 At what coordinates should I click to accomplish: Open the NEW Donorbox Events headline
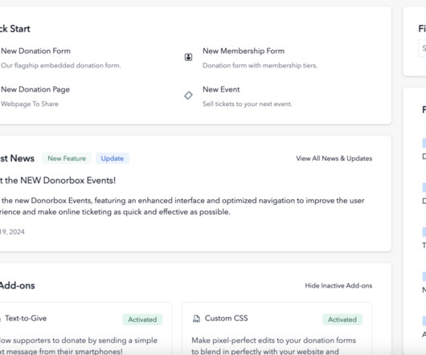coord(58,181)
